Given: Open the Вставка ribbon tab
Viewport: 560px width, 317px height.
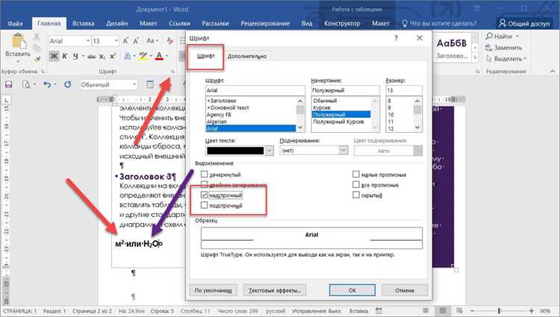Looking at the screenshot, I should [83, 24].
